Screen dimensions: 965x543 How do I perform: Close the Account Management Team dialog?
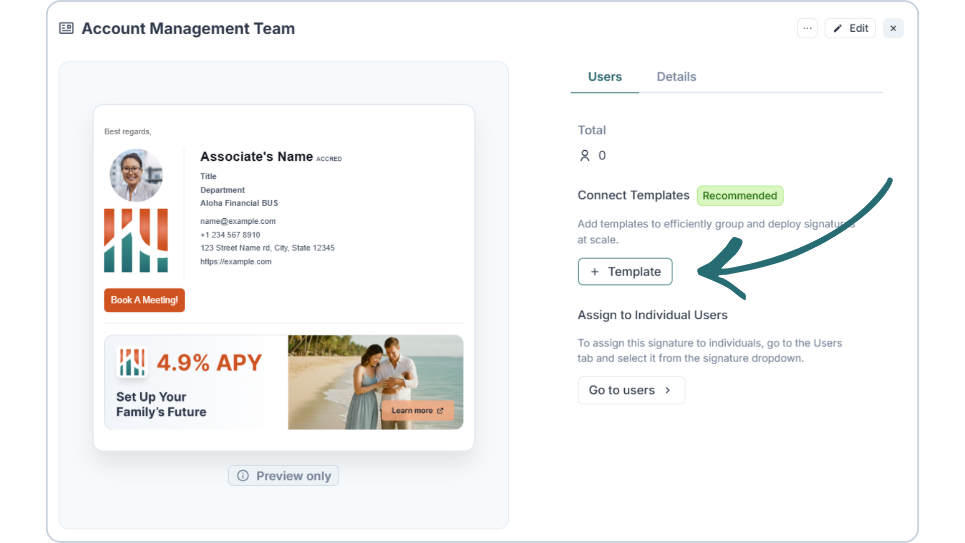(x=893, y=28)
